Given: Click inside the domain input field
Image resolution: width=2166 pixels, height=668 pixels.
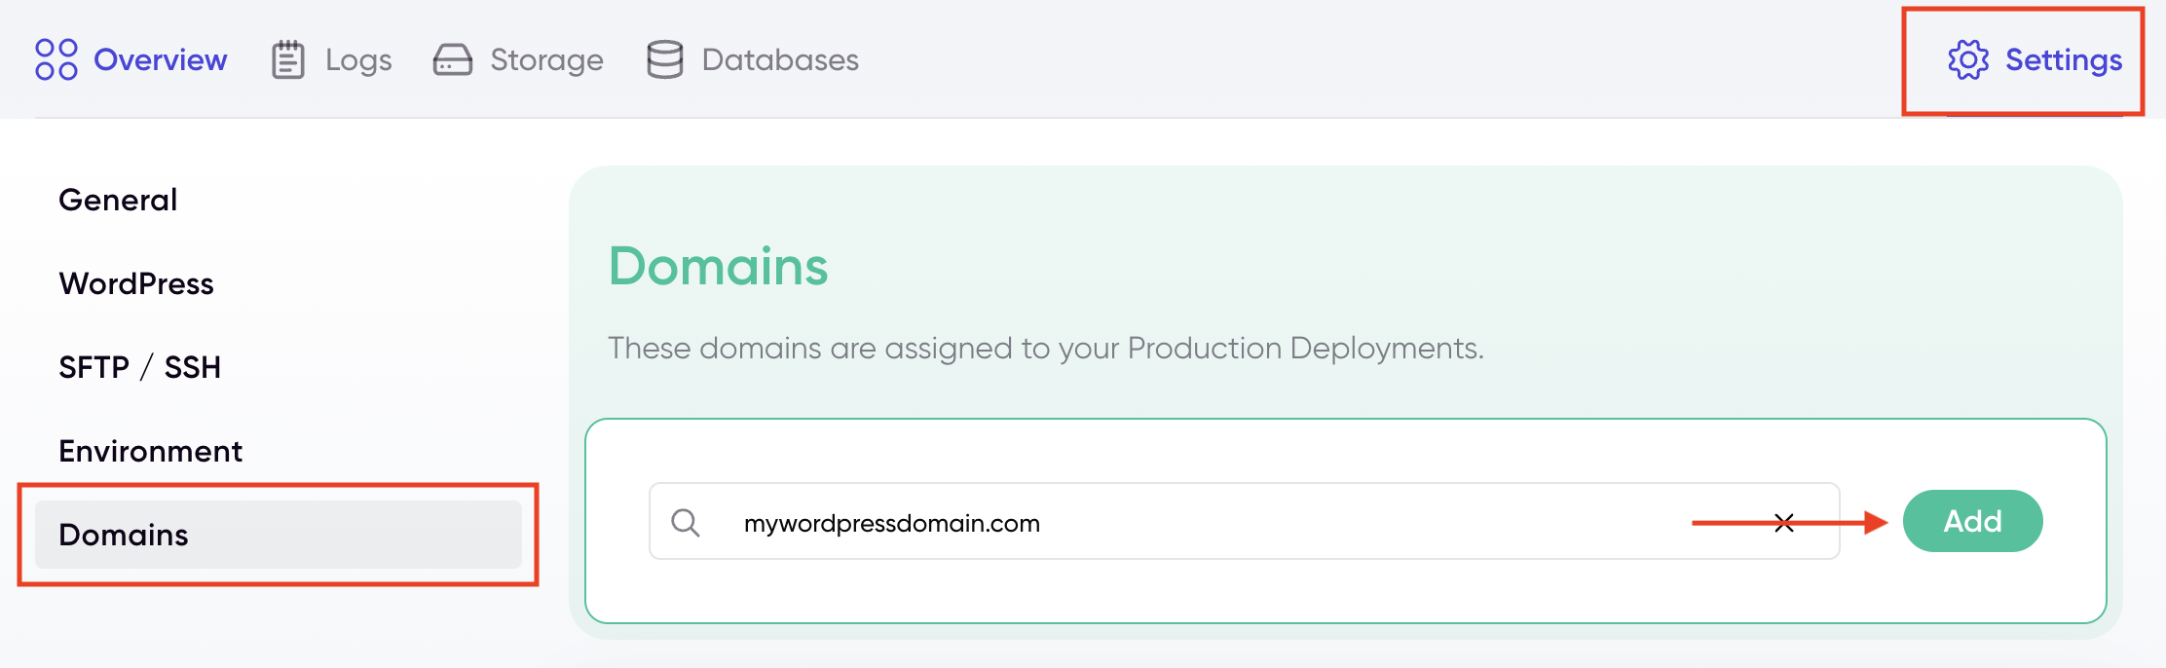Looking at the screenshot, I should (x=1169, y=522).
